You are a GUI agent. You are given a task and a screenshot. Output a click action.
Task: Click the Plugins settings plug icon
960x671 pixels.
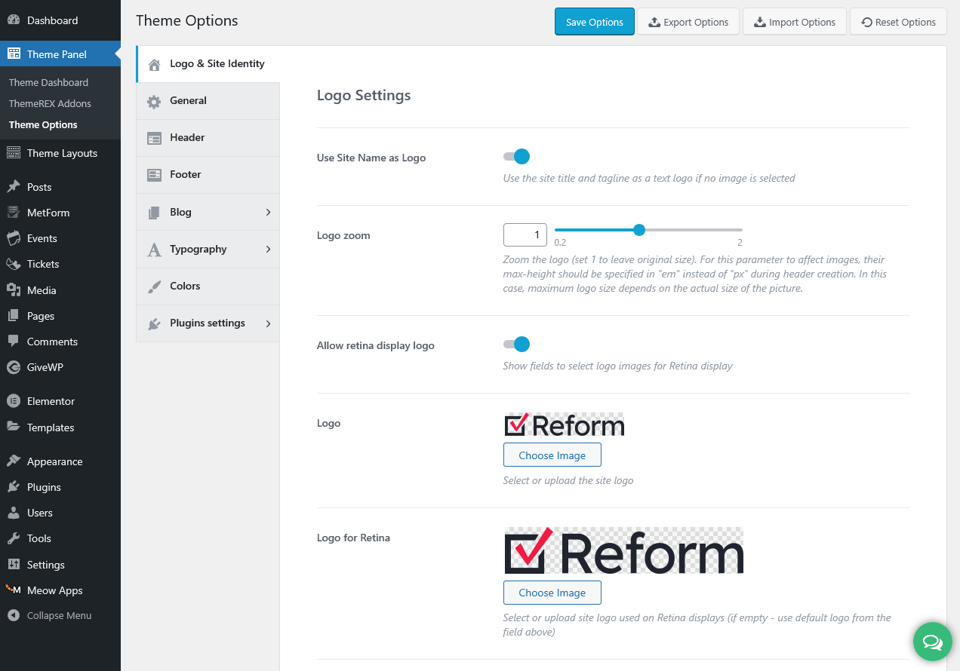[154, 324]
